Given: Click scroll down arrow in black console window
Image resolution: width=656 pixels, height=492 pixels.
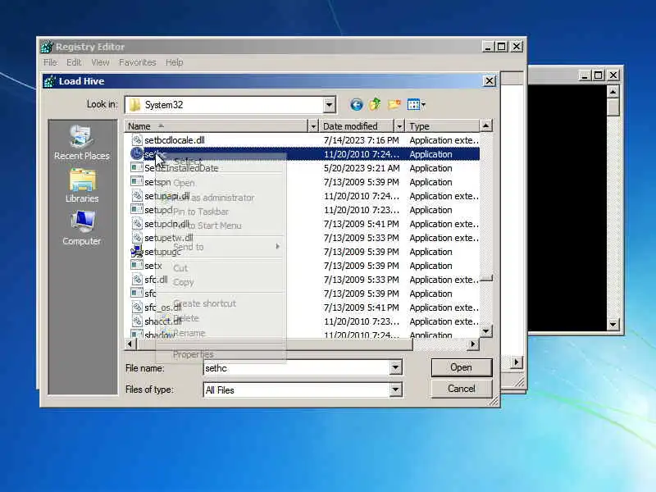Looking at the screenshot, I should click(x=613, y=324).
